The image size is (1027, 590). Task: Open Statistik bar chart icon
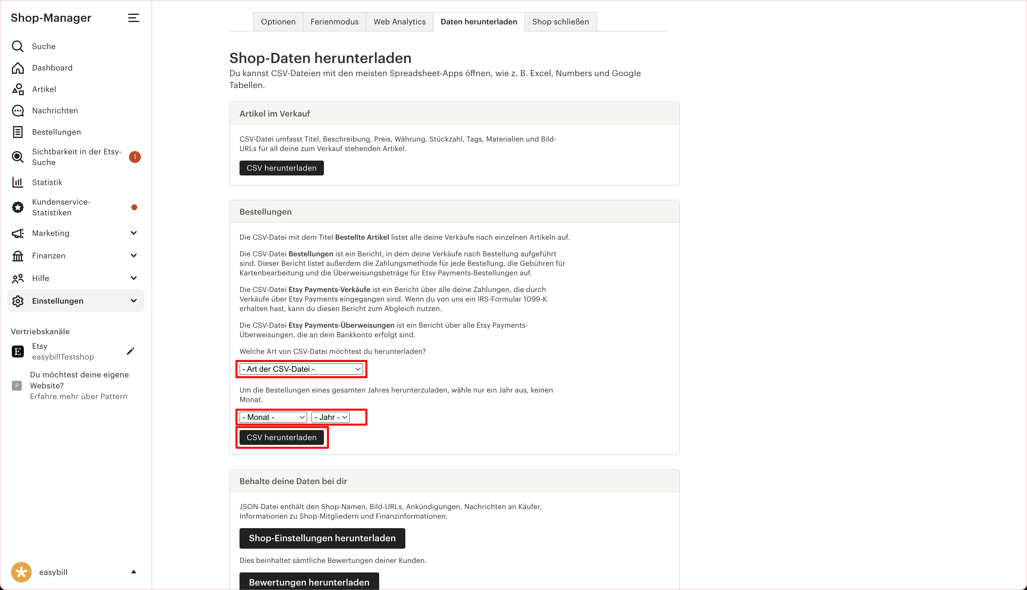tap(18, 182)
